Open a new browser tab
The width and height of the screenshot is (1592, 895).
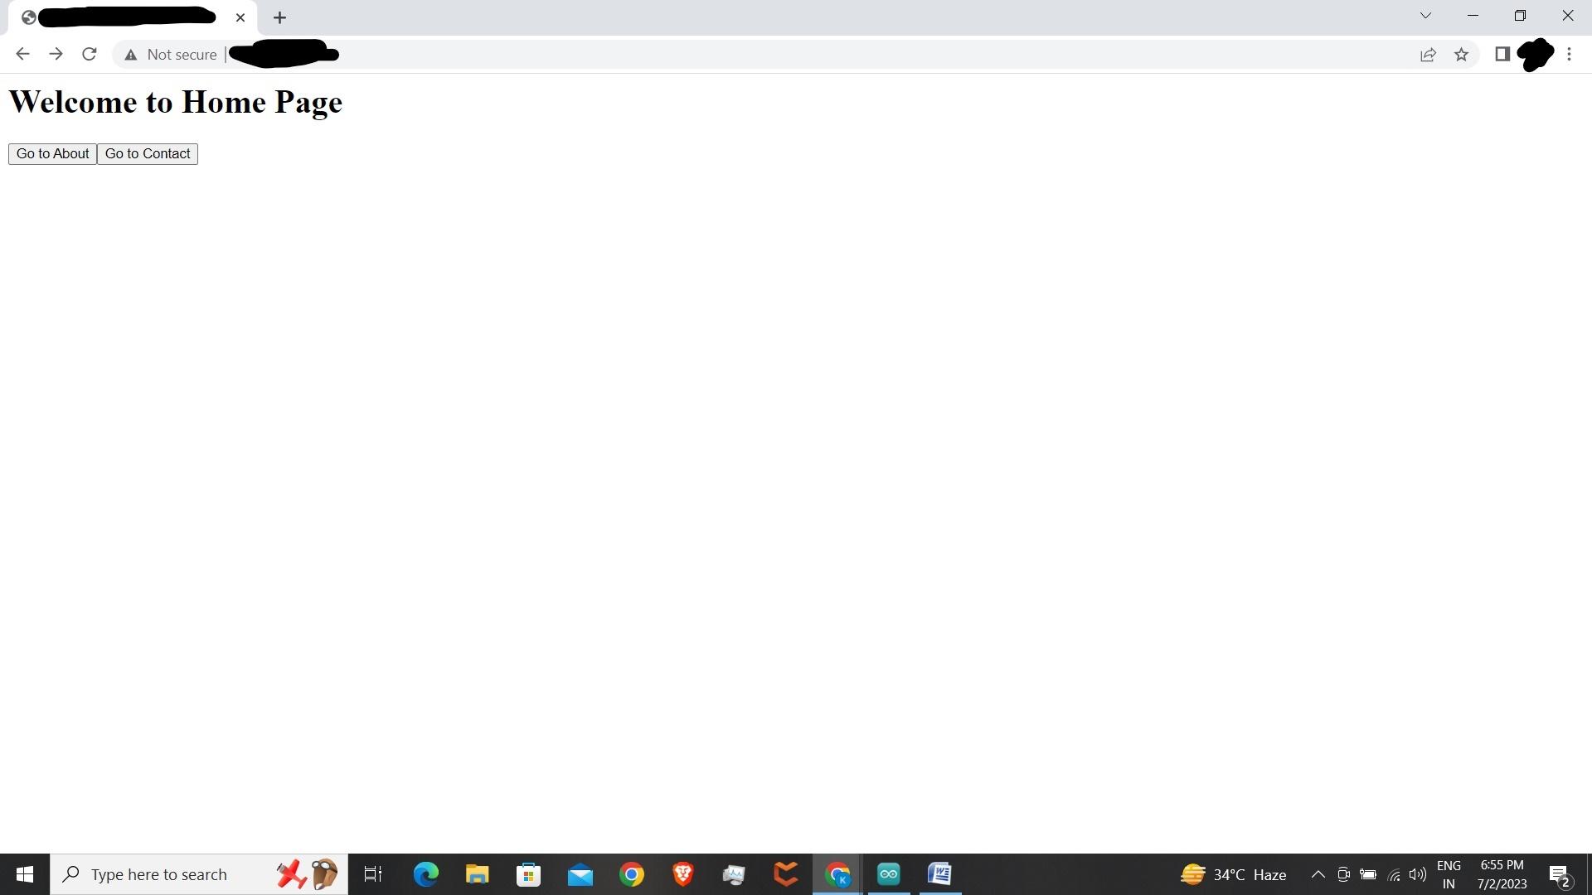coord(279,17)
